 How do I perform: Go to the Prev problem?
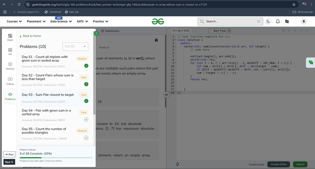pos(9,155)
